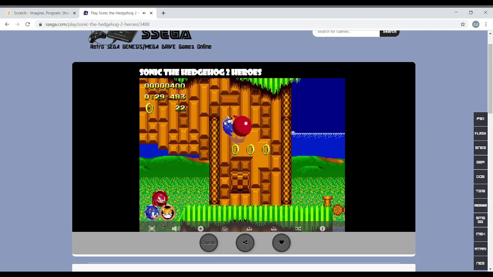Open the keyboard controls icon

click(225, 229)
